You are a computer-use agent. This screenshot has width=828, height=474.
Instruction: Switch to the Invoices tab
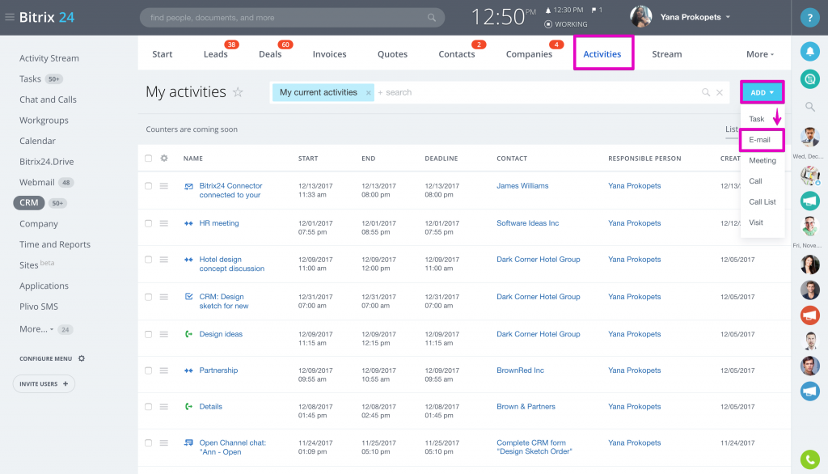tap(330, 54)
